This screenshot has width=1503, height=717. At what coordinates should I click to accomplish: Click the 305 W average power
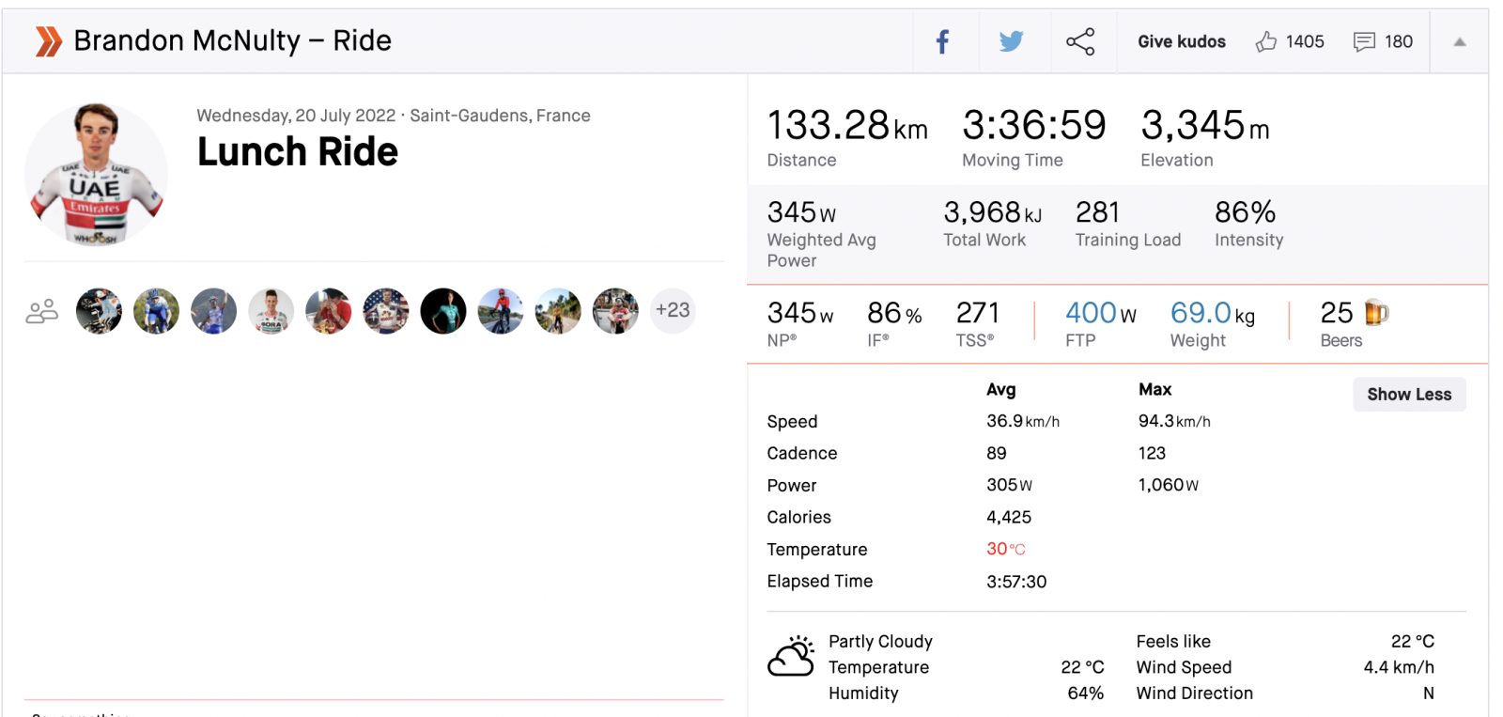pyautogui.click(x=1009, y=485)
